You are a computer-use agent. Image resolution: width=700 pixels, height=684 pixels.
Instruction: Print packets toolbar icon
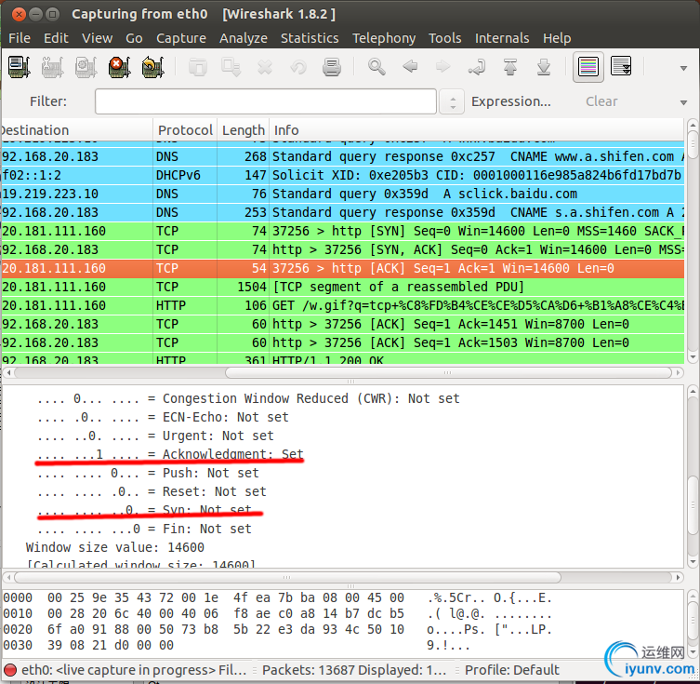coord(332,67)
